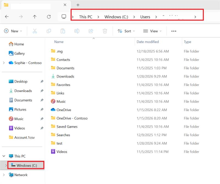Select the OneDrive - Contoso folder
The image size is (220, 184).
[69, 118]
